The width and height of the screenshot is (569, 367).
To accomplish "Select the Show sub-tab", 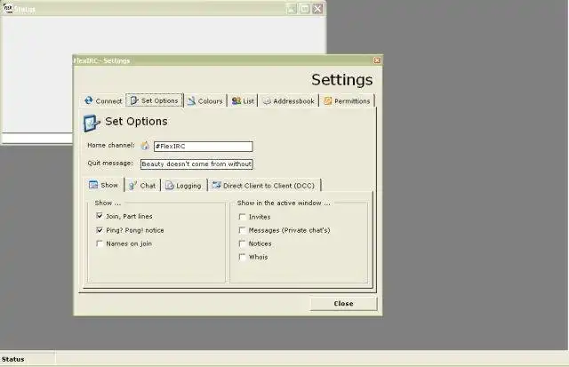I will tap(103, 185).
